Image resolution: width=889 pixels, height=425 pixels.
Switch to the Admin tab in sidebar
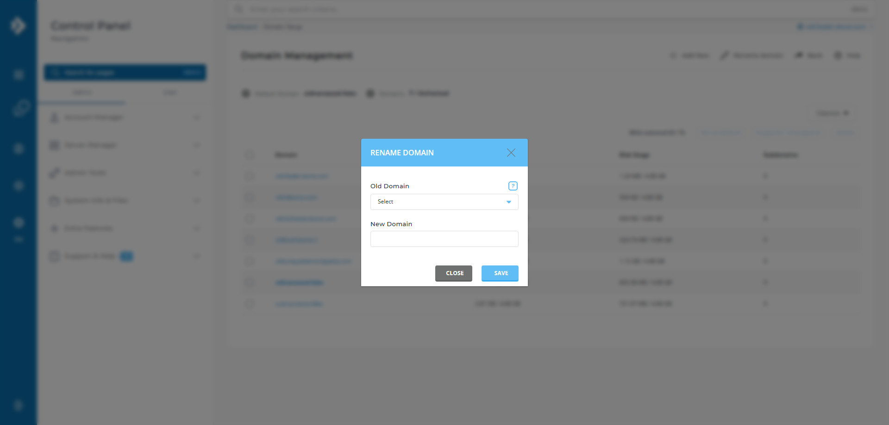82,92
